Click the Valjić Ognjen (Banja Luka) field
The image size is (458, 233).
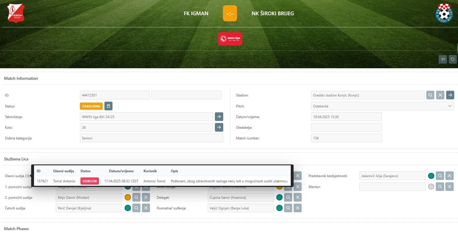coord(241,208)
